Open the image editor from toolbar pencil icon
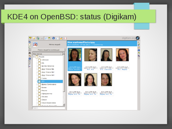Screen dimensions: 172x129 [30, 38]
